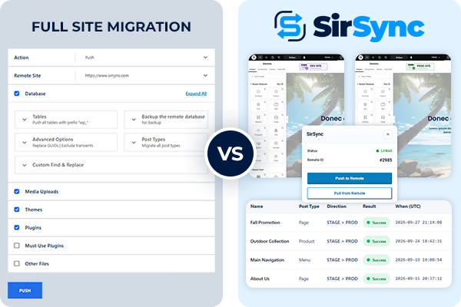Click the Pull from Remote button
461x307 pixels.
point(350,193)
